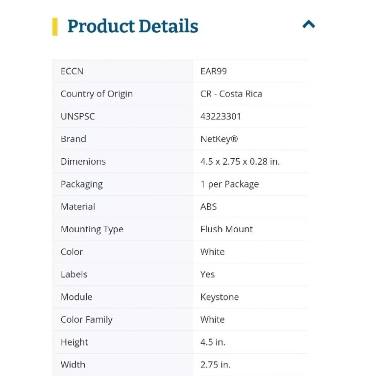Click UNSPSC code 43223301
The image size is (392, 392).
point(220,116)
